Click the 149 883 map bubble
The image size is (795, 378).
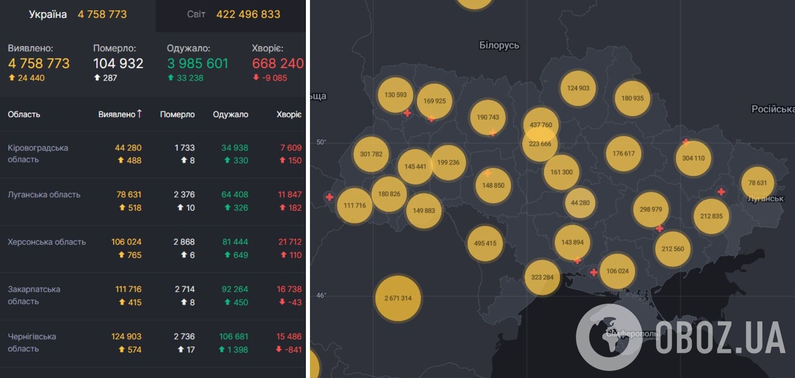pos(424,211)
